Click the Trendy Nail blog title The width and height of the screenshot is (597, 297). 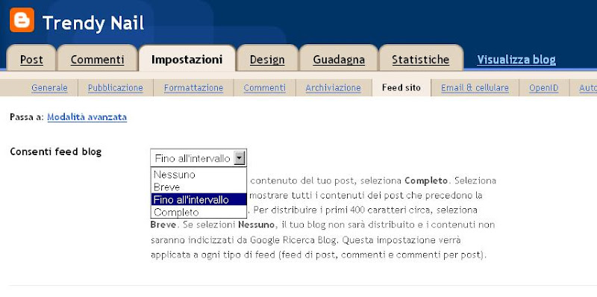tap(93, 23)
